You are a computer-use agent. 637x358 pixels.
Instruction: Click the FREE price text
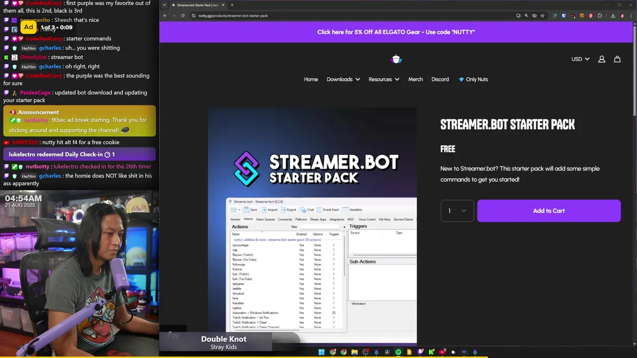tap(448, 149)
